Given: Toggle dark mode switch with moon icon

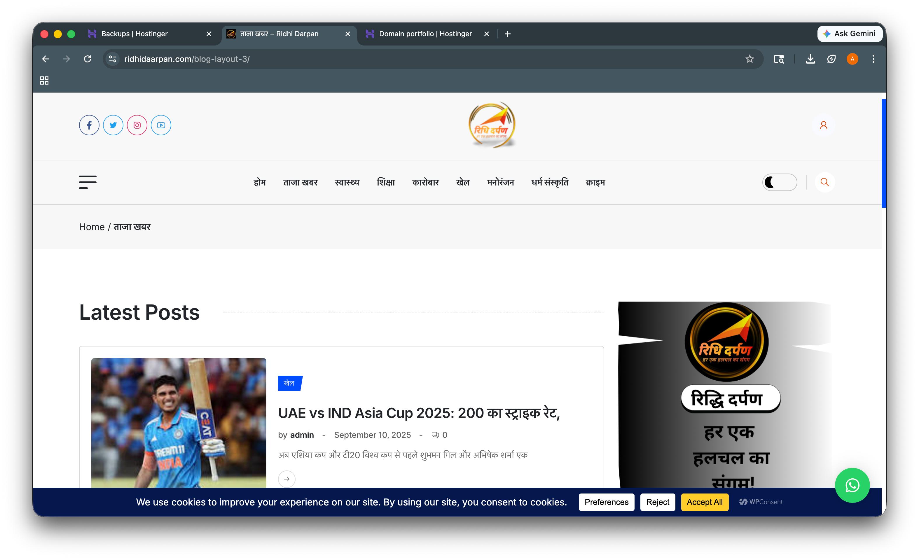Looking at the screenshot, I should point(780,182).
